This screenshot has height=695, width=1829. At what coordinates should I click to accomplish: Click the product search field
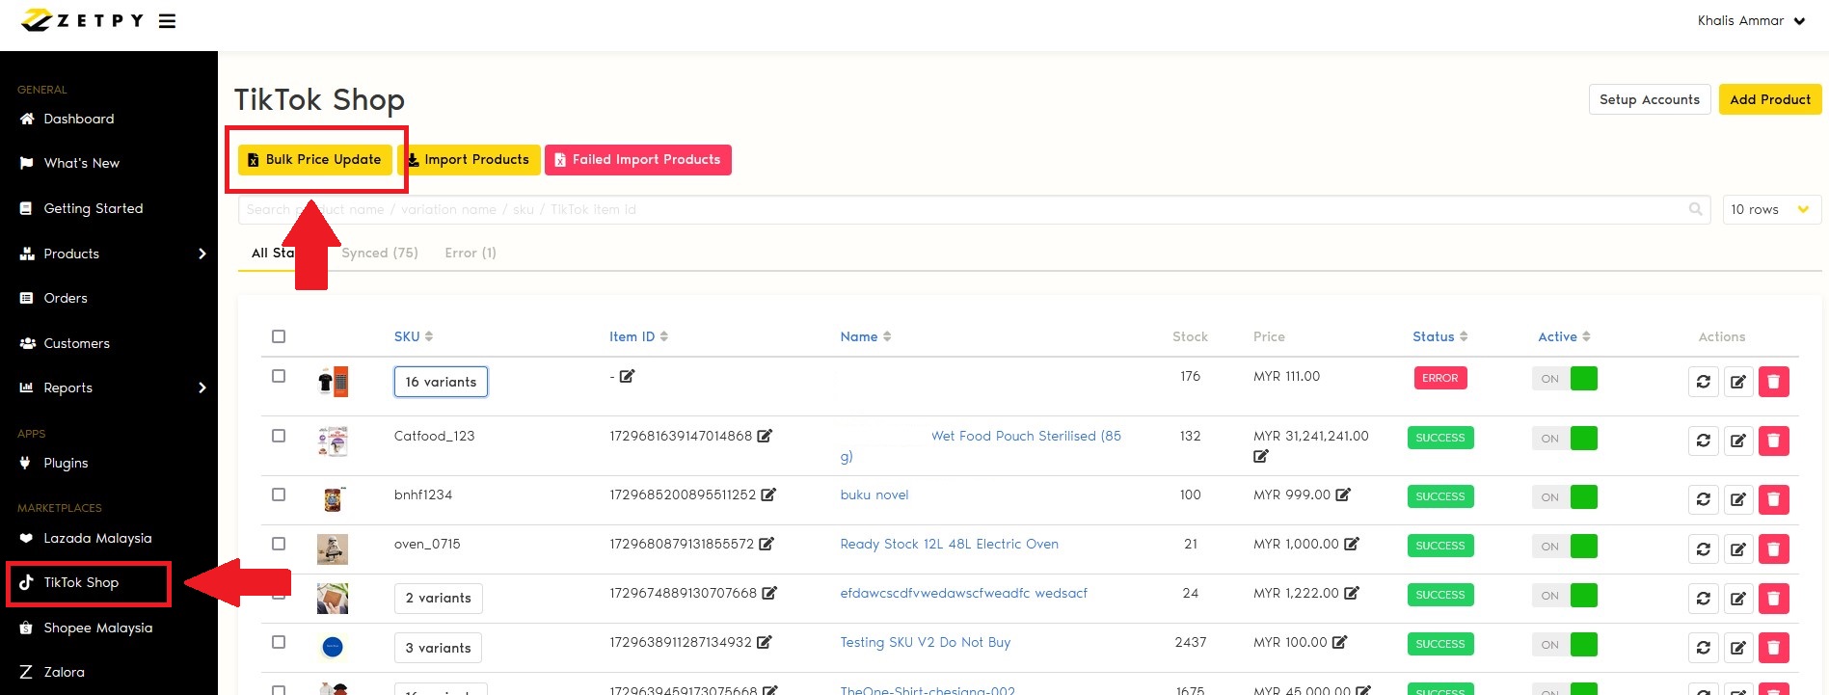point(974,209)
